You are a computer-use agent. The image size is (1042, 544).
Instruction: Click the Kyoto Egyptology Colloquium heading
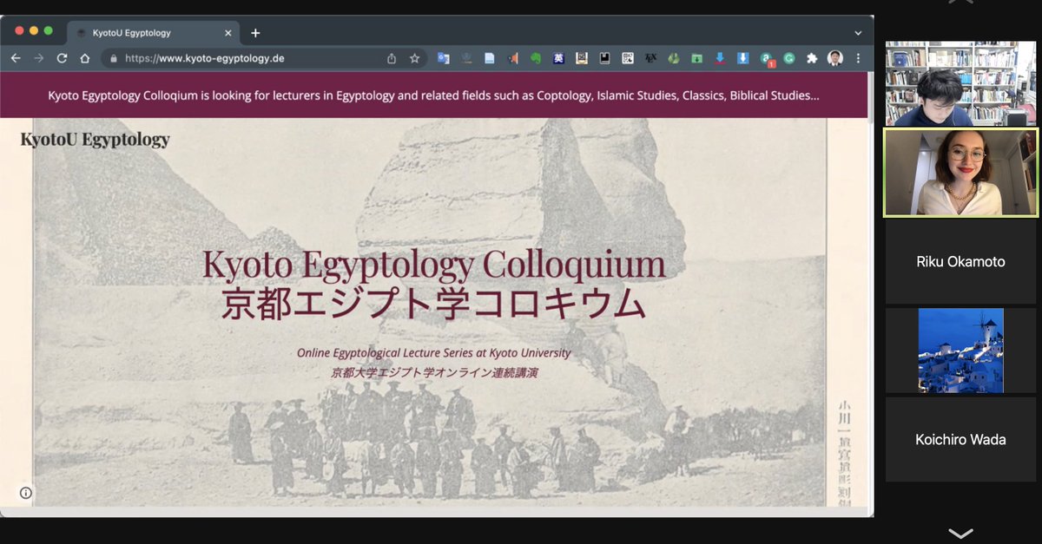click(x=433, y=265)
